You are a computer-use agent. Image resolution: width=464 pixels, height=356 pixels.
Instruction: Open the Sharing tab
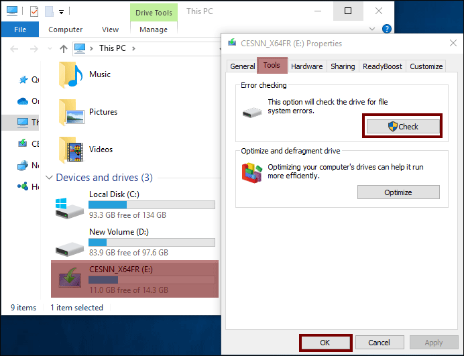343,66
